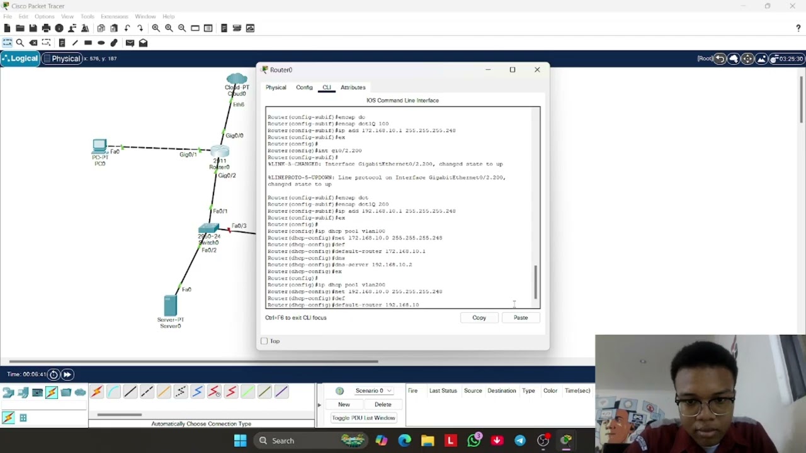Click the cable list horizontal scrollbar
This screenshot has height=453, width=806.
tap(119, 415)
